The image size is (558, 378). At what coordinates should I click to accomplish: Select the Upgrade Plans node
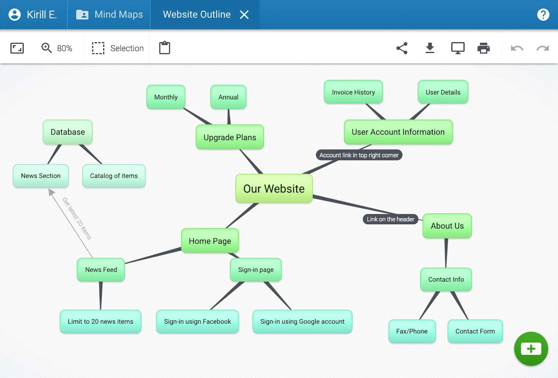tap(229, 137)
